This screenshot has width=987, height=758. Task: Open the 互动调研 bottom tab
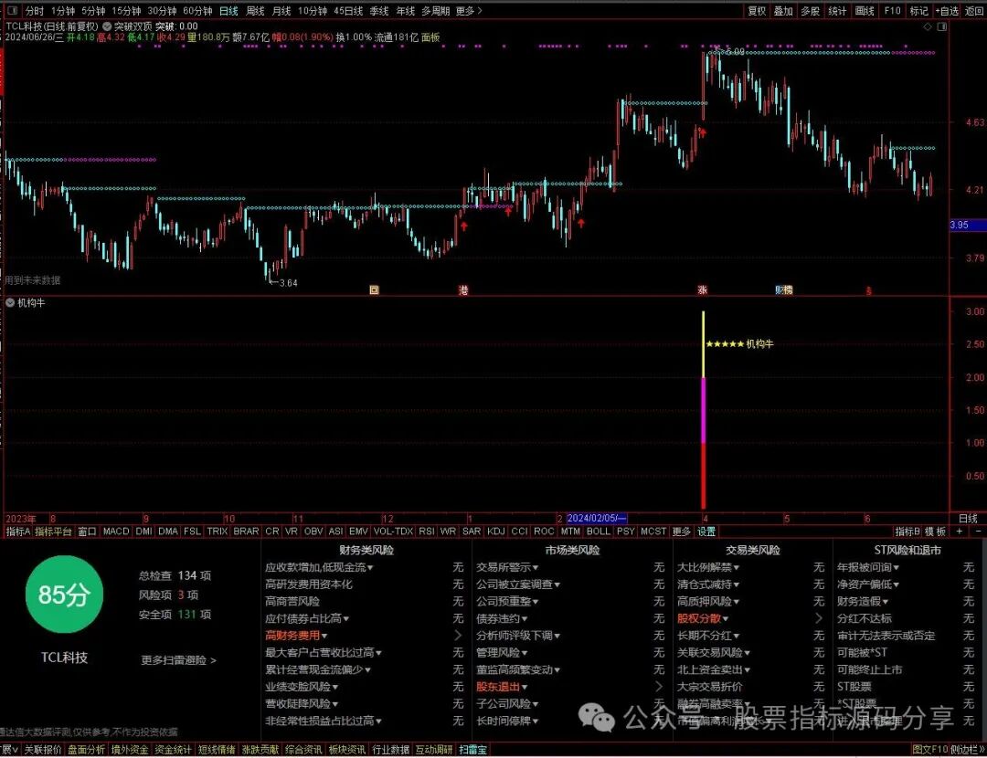tap(434, 750)
